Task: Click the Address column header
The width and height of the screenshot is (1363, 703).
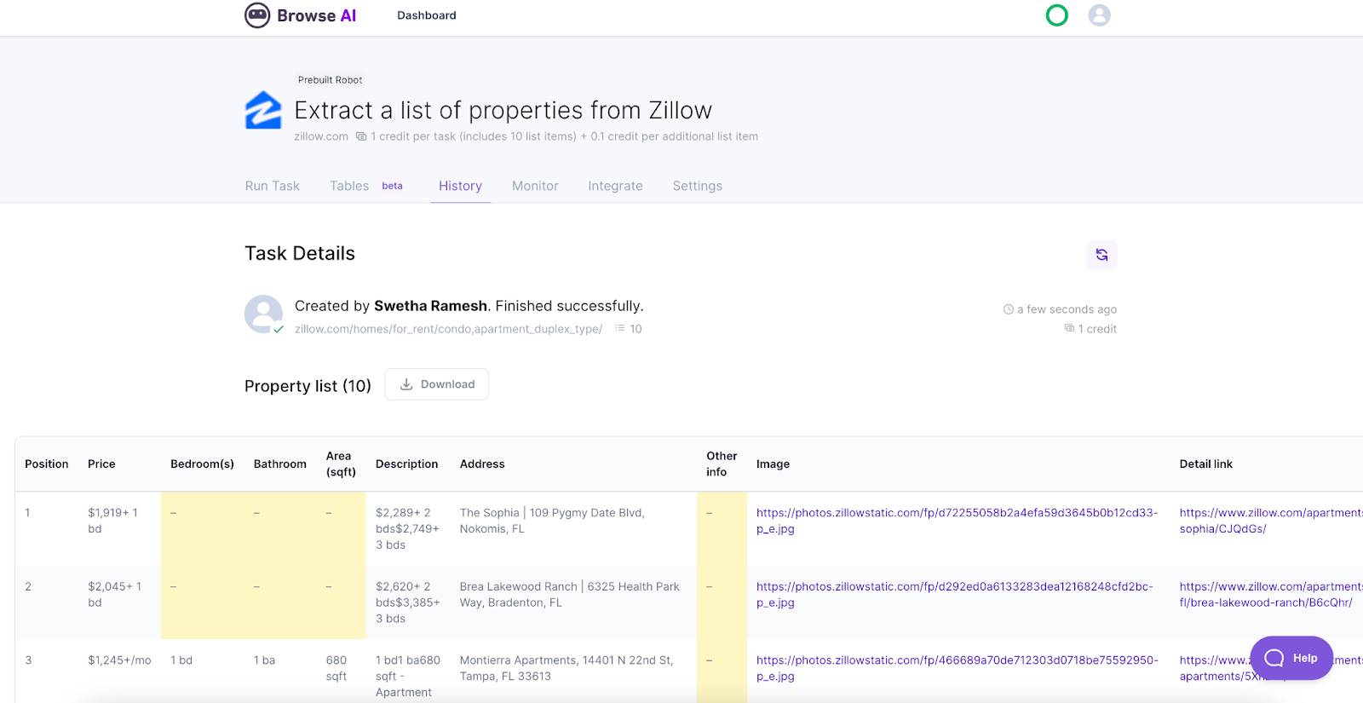Action: pyautogui.click(x=482, y=464)
